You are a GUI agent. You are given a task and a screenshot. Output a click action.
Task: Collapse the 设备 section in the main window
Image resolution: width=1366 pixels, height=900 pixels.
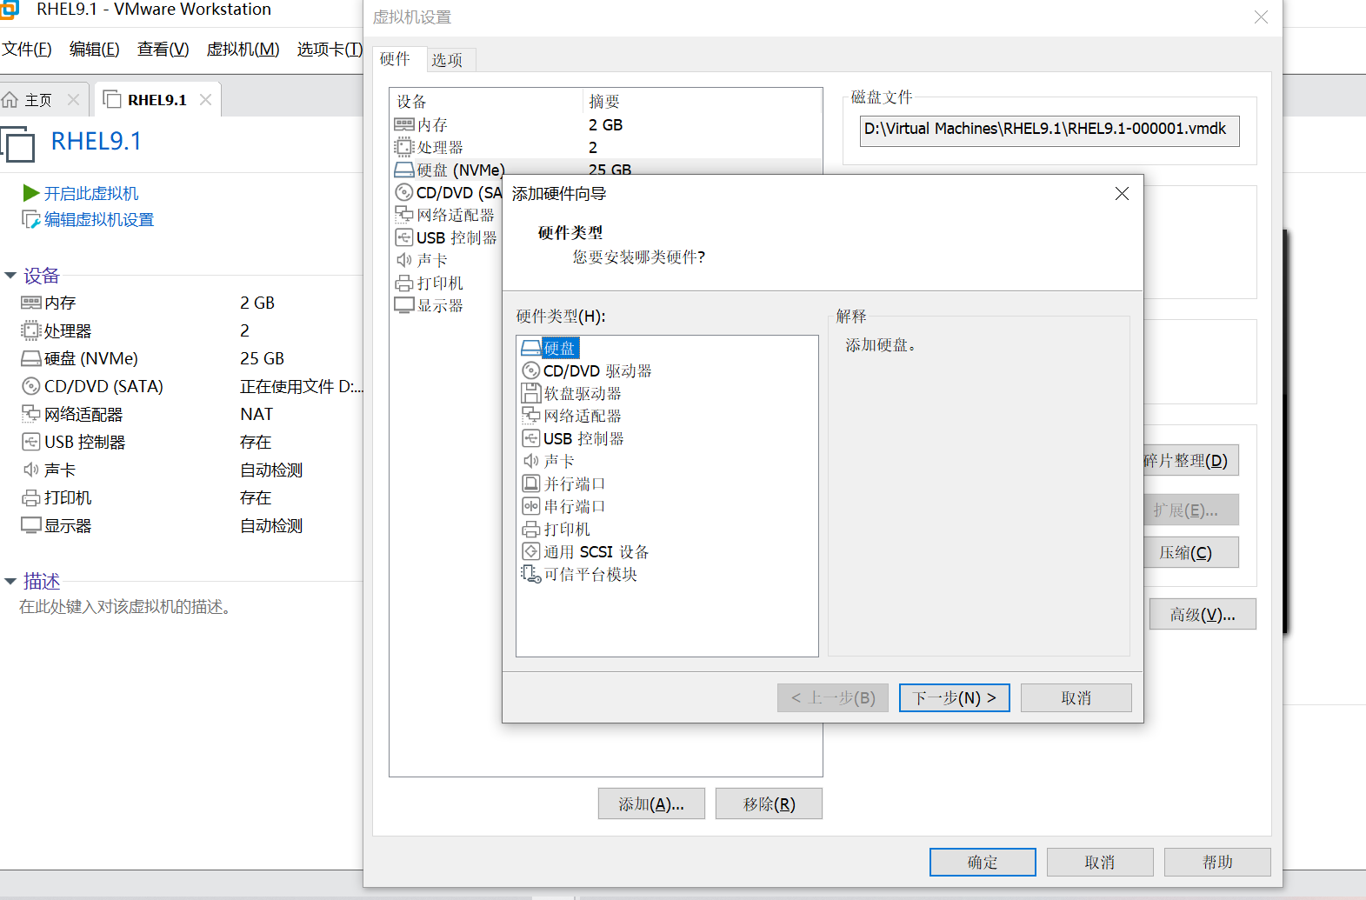[10, 276]
